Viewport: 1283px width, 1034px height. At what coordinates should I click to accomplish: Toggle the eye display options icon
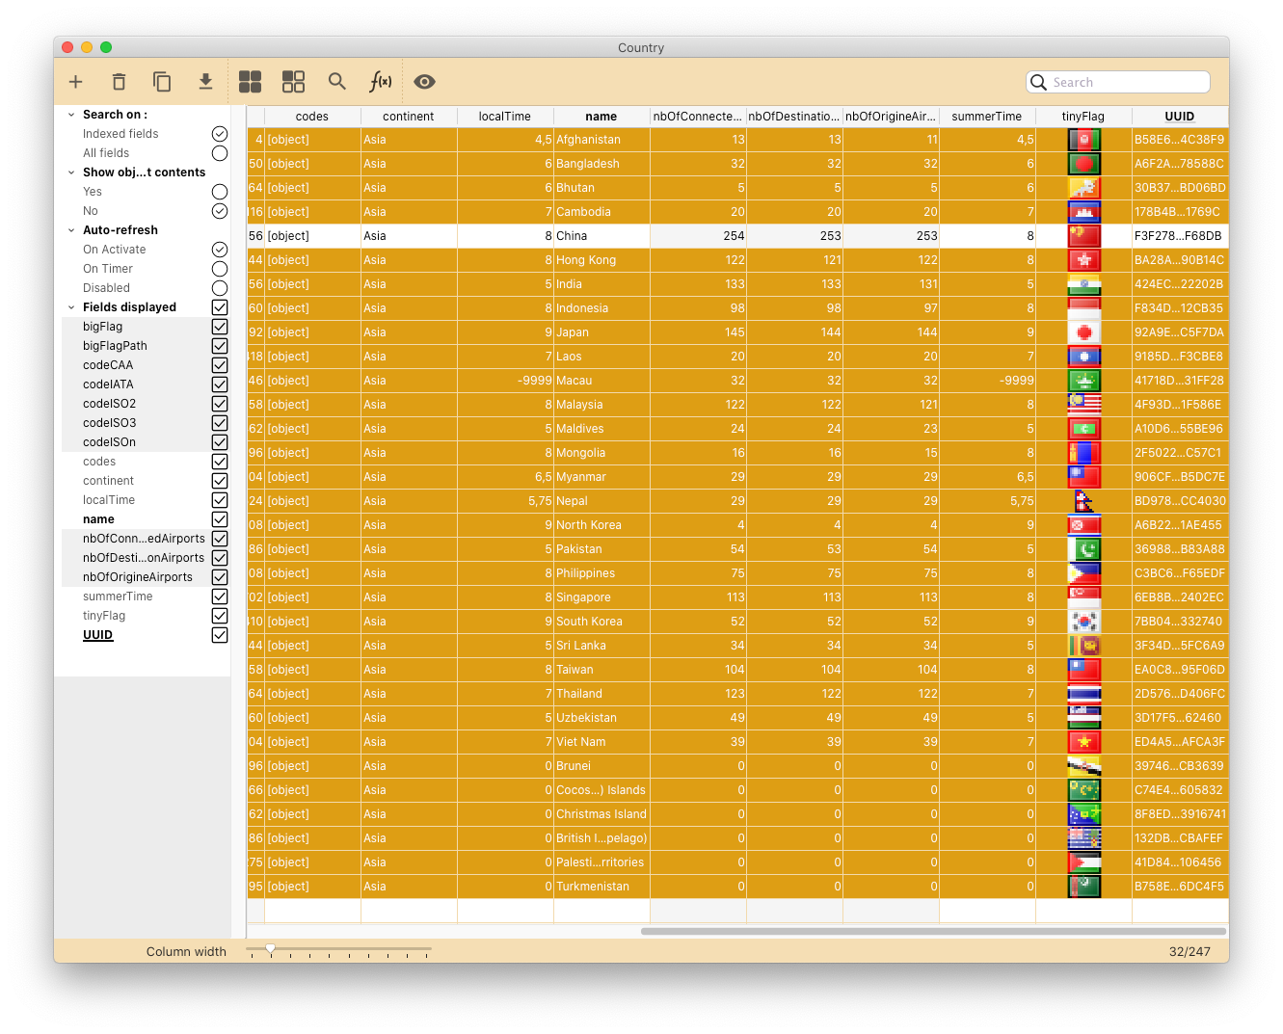(x=424, y=82)
